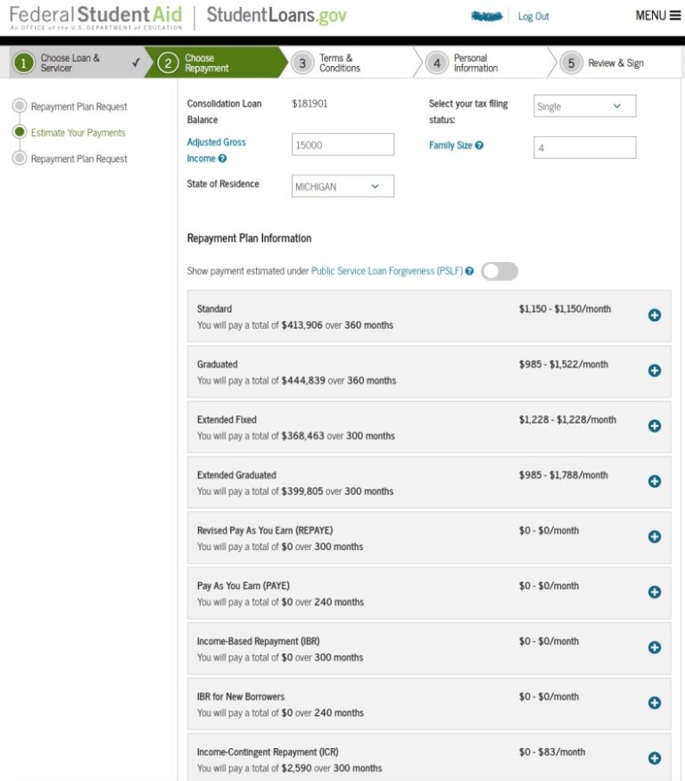Select the first Repayment Plan Request step

[x=20, y=105]
